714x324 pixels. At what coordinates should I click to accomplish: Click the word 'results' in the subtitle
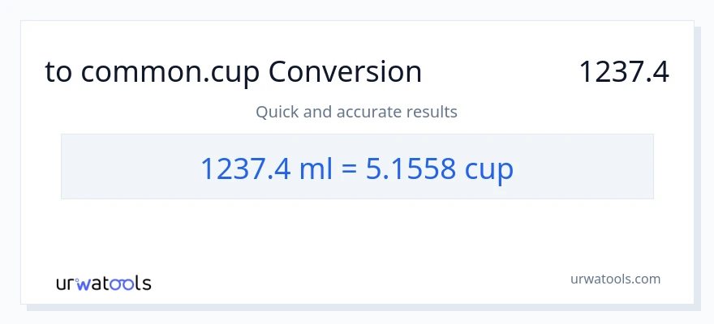click(430, 112)
